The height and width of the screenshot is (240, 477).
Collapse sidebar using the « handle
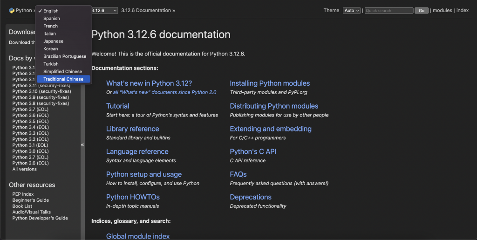click(x=82, y=145)
